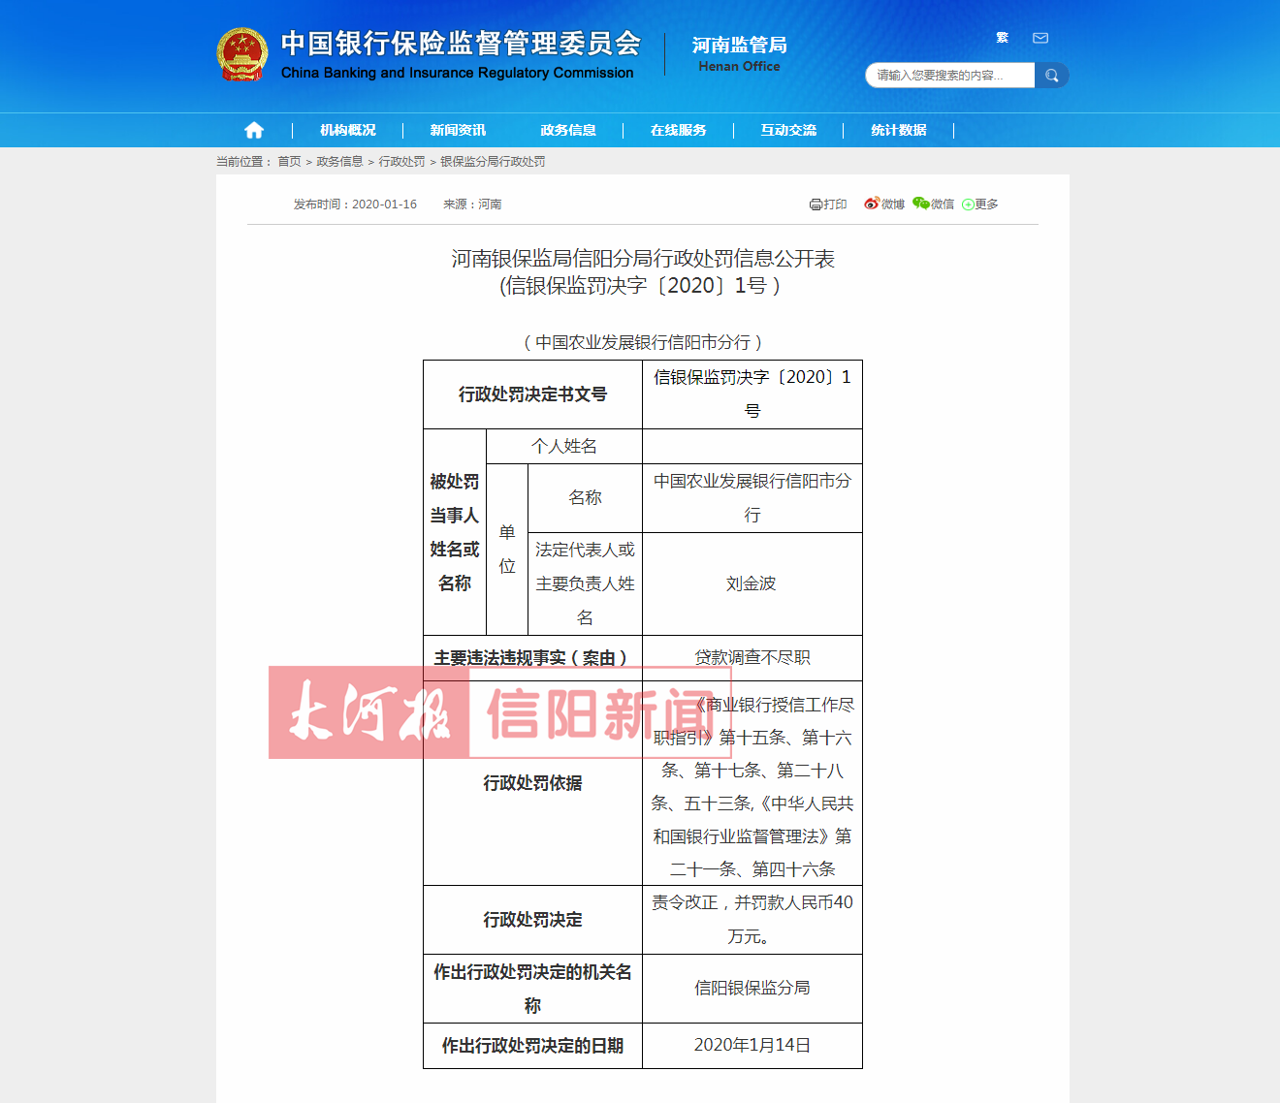Viewport: 1280px width, 1103px height.
Task: Click the 名称 label cell
Action: pos(585,498)
